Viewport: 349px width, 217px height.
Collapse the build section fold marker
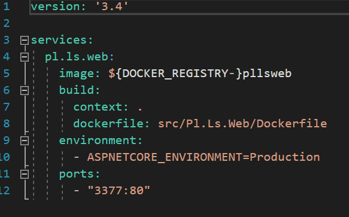pos(25,90)
